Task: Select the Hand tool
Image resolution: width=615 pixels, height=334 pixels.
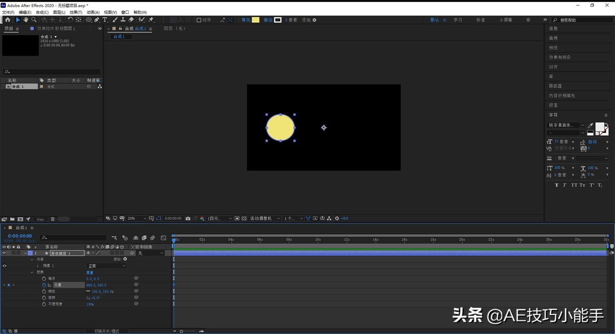Action: [x=26, y=20]
